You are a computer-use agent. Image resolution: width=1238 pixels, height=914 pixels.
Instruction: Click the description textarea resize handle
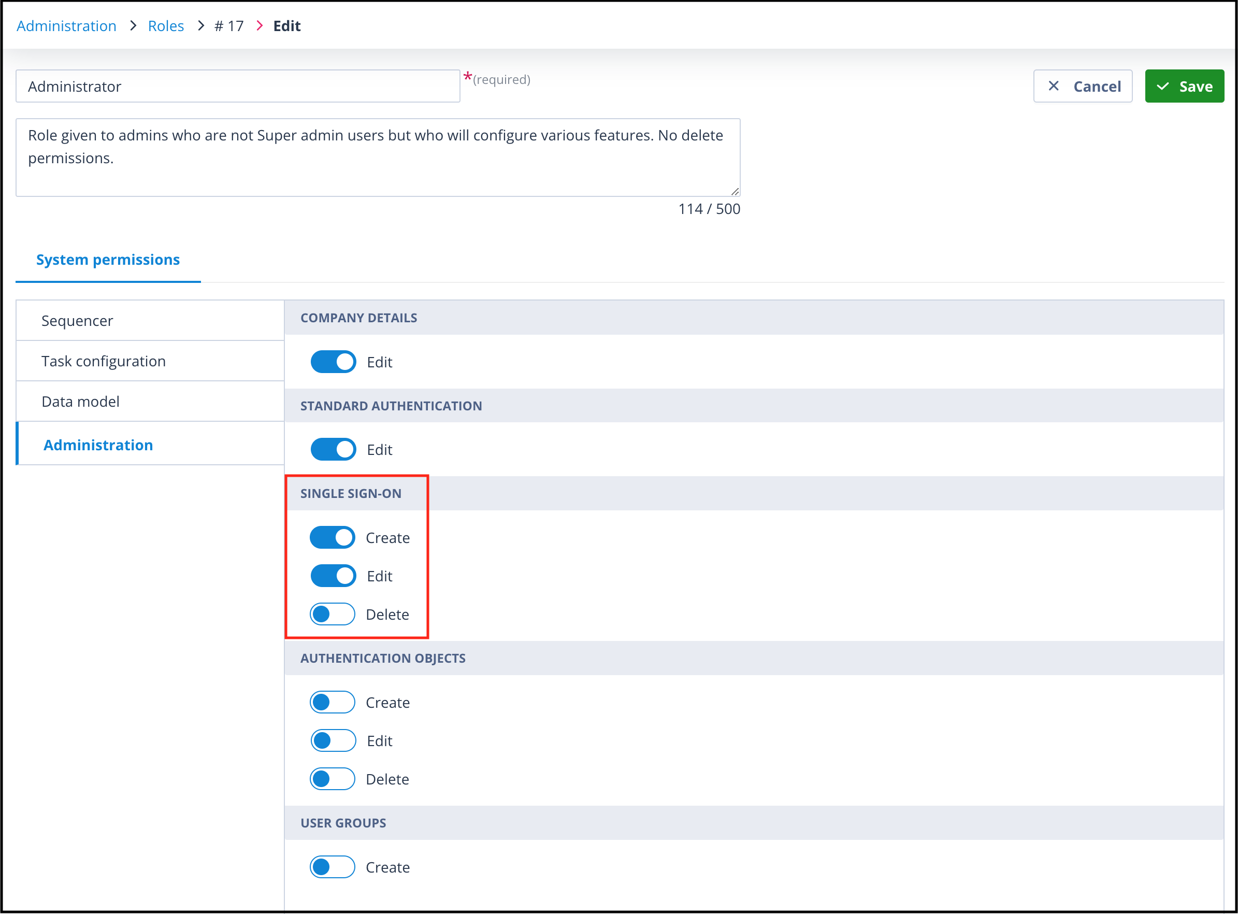point(735,191)
